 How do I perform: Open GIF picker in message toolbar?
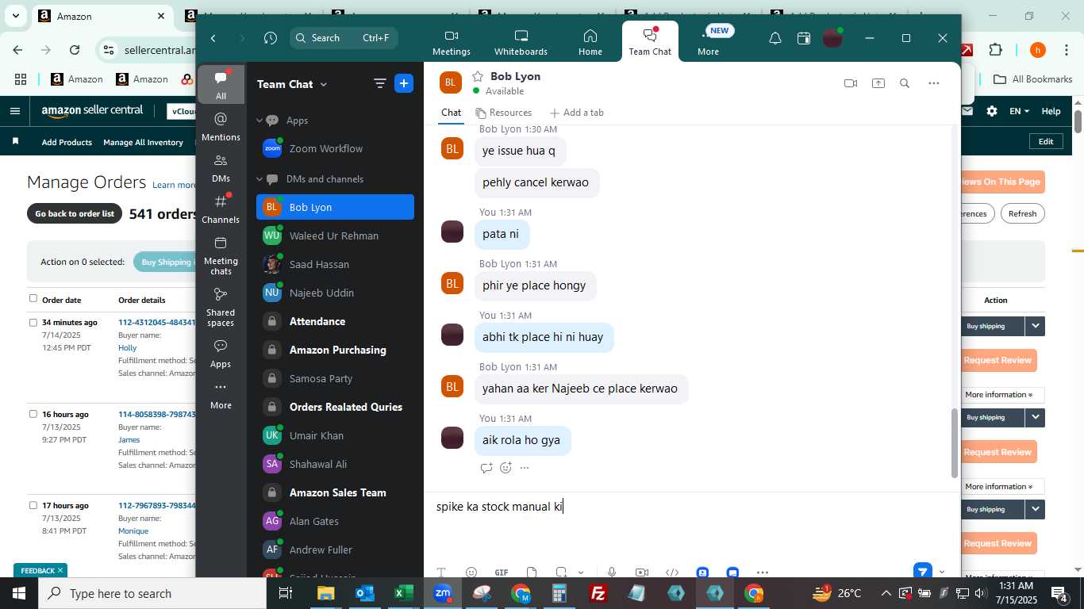502,573
